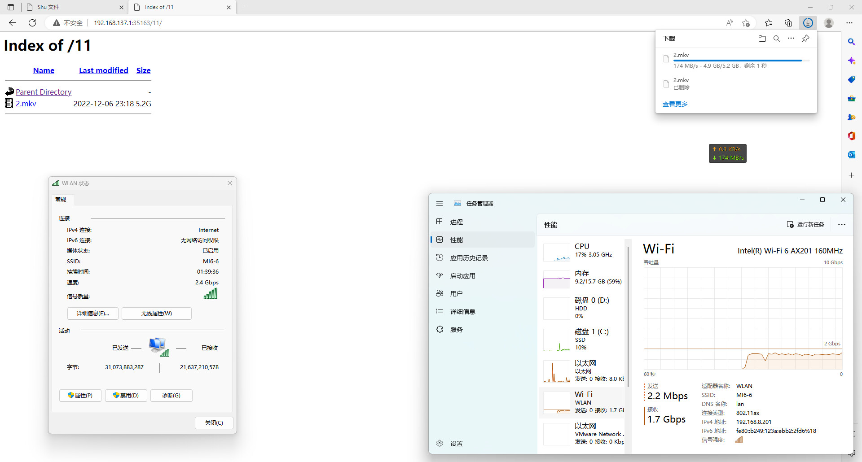Sort the listing by Last modified
Viewport: 862px width, 462px height.
104,70
